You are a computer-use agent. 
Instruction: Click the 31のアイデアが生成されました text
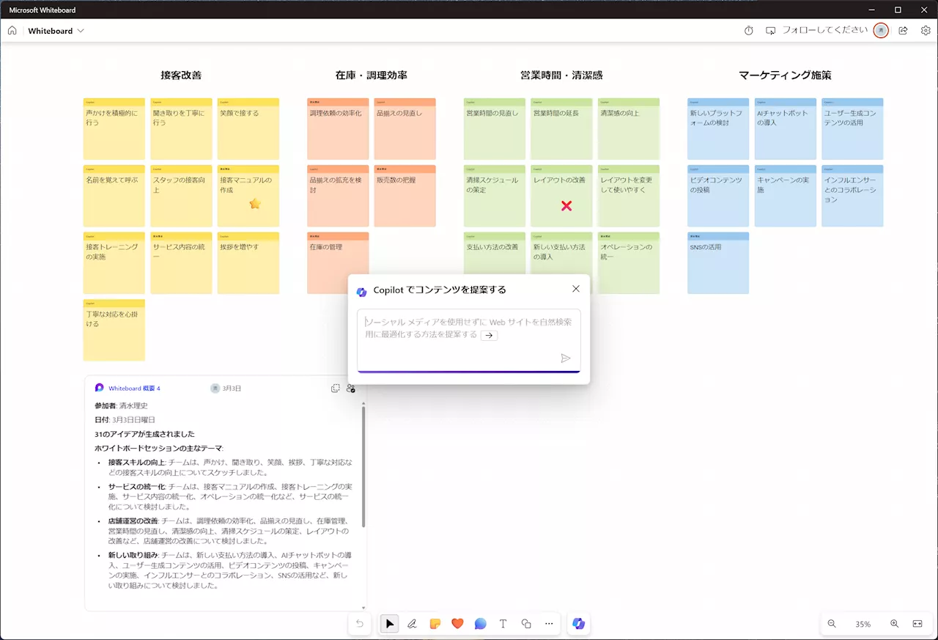click(144, 434)
